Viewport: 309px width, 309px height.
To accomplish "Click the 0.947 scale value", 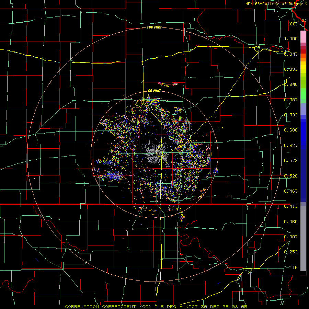I will 291,54.
